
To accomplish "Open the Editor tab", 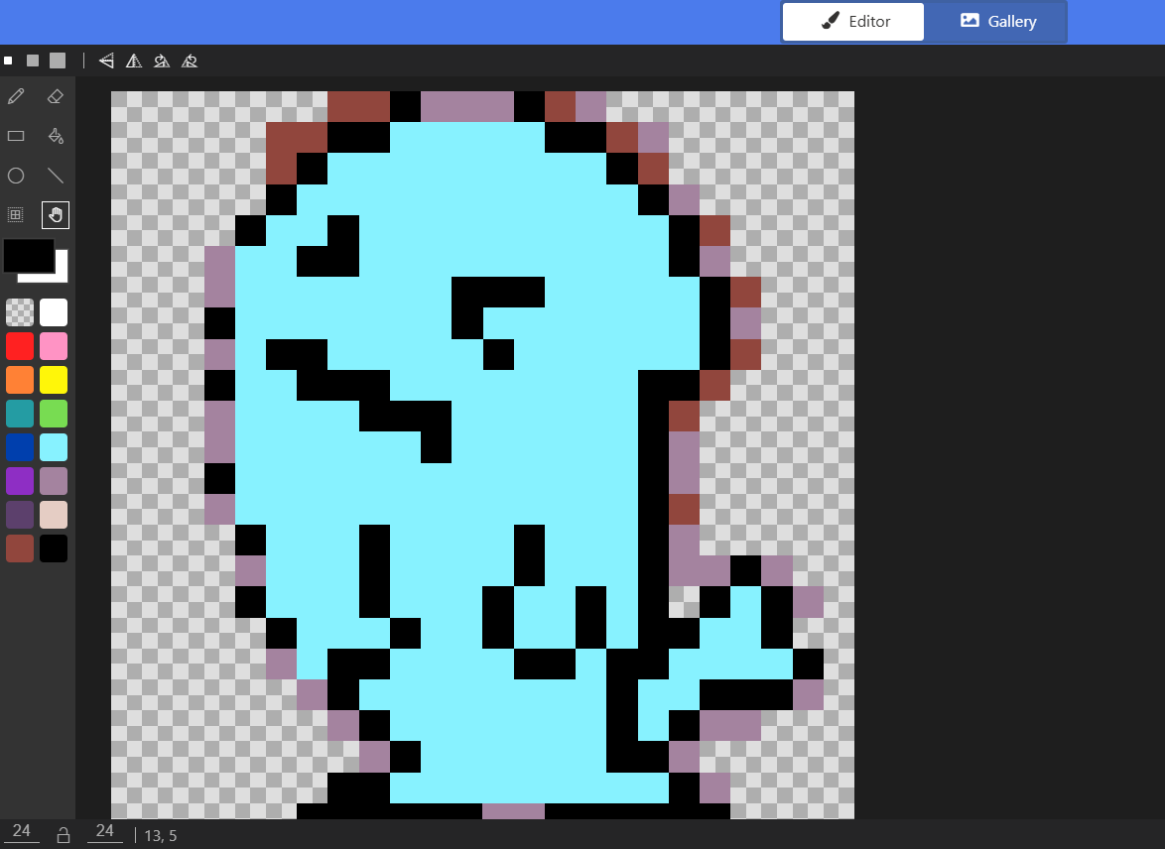I will point(853,22).
